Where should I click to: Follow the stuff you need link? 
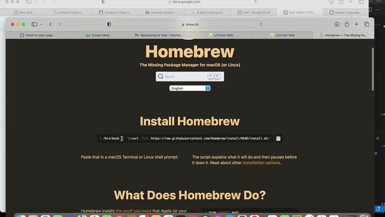coord(134,211)
